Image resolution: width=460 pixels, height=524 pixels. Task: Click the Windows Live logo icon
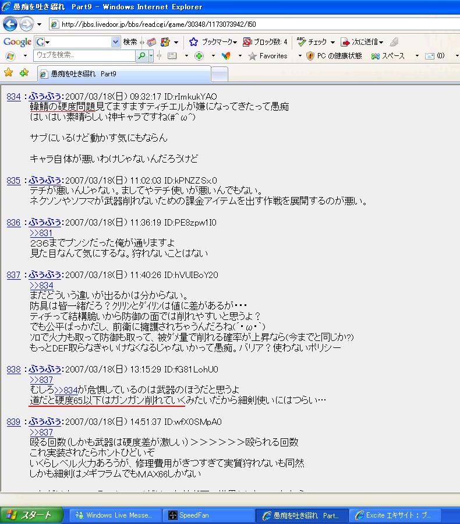[10, 56]
